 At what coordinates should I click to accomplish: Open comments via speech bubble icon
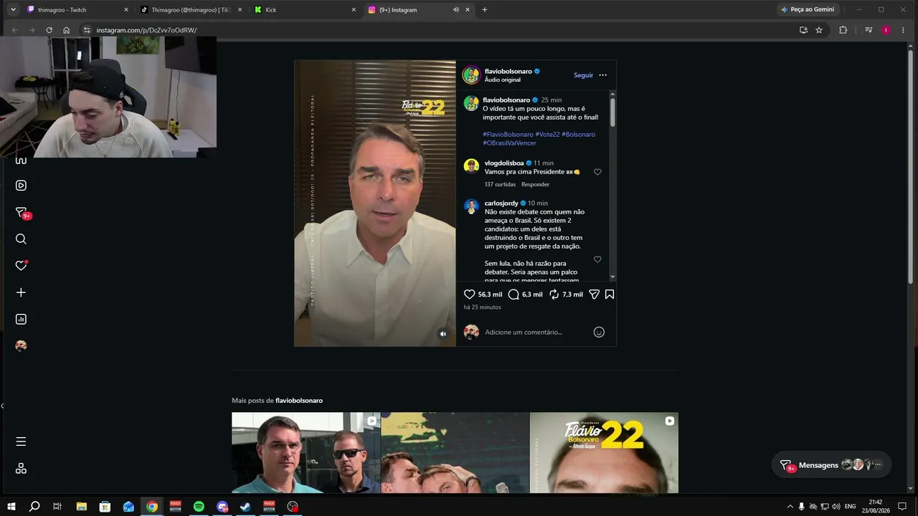514,295
